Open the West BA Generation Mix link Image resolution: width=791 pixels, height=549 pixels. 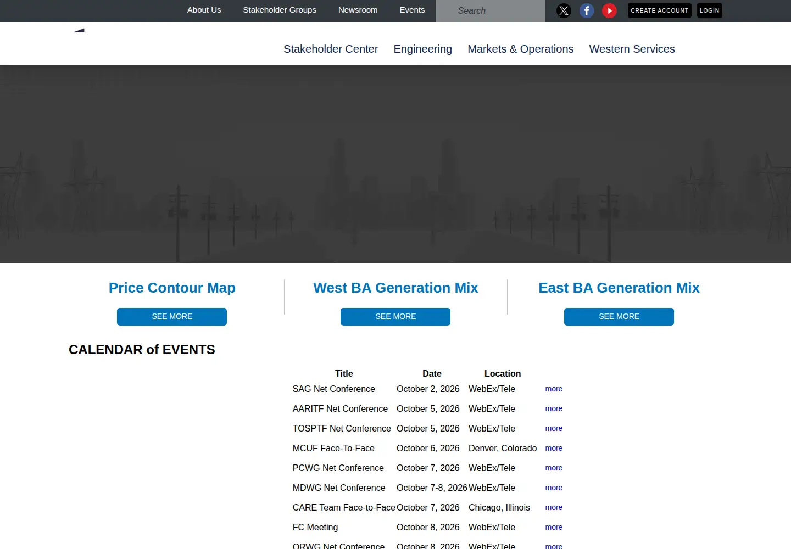pos(396,288)
